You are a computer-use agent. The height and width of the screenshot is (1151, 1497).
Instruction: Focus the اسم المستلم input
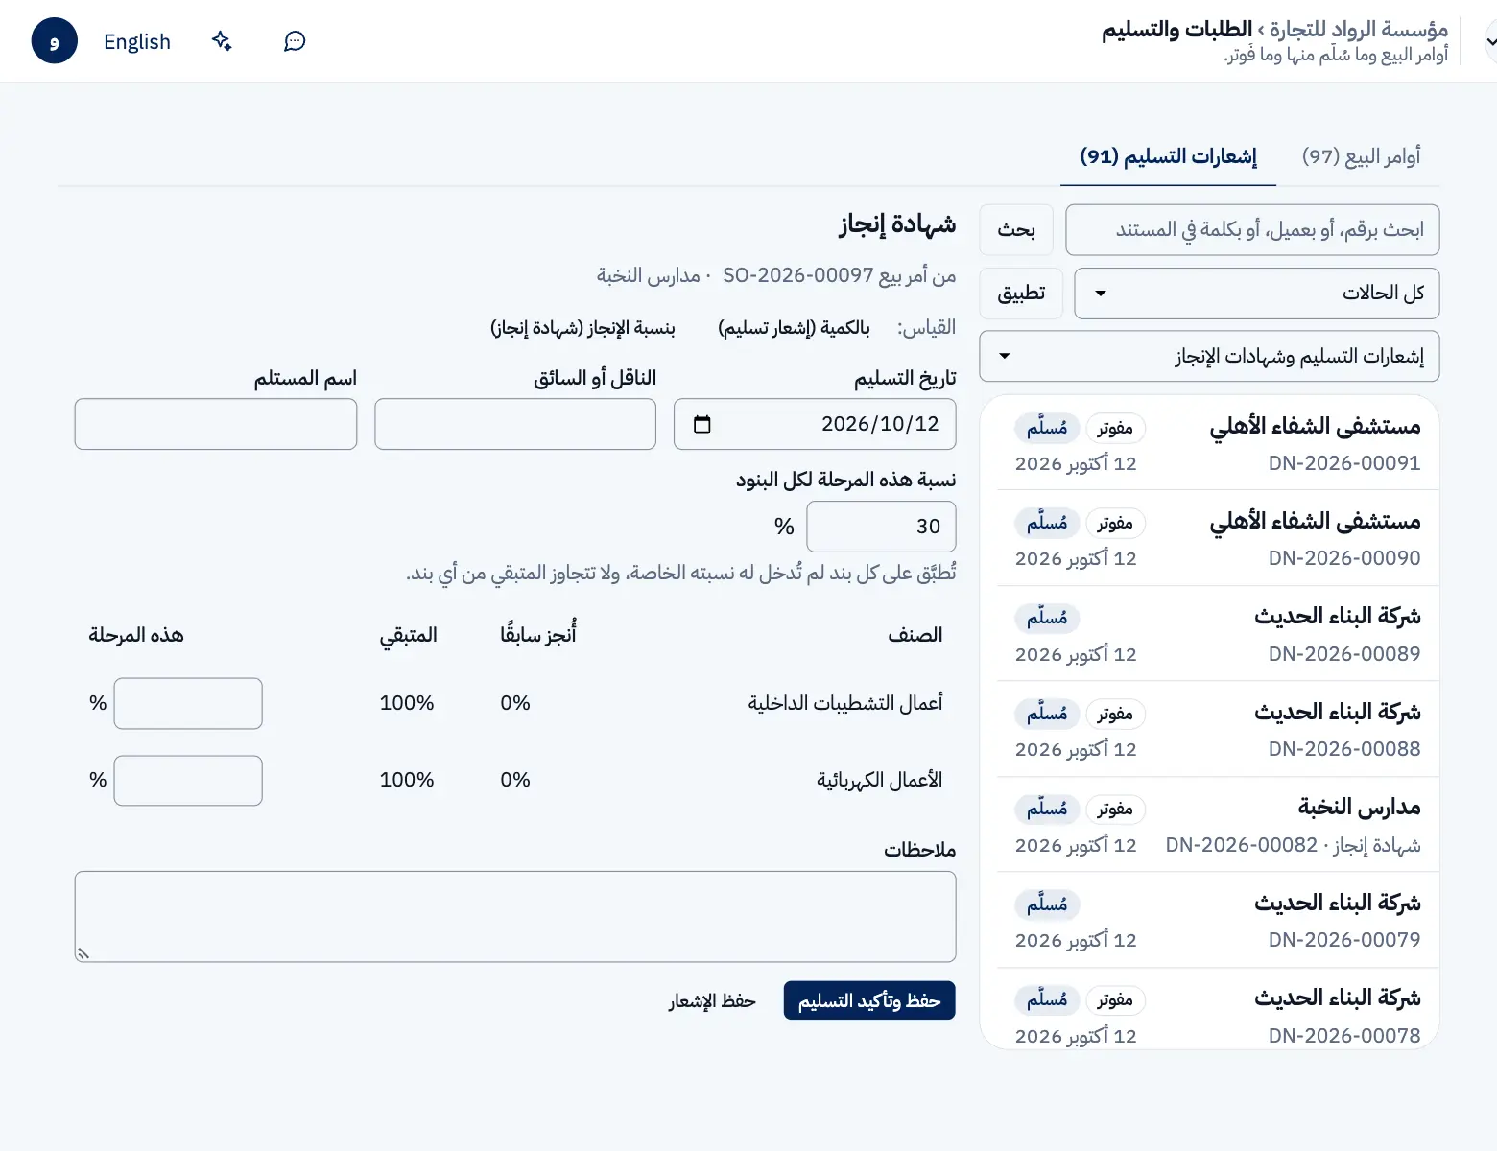(216, 424)
